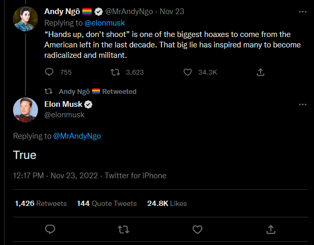Open more options on Andy Ngô's tweet

pyautogui.click(x=303, y=12)
